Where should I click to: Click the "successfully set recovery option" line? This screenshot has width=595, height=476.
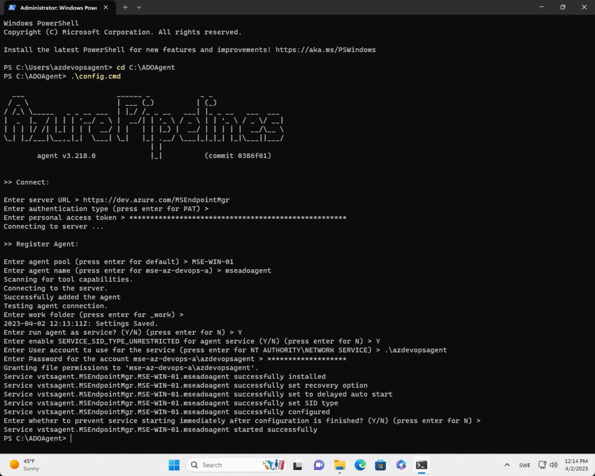coord(185,385)
